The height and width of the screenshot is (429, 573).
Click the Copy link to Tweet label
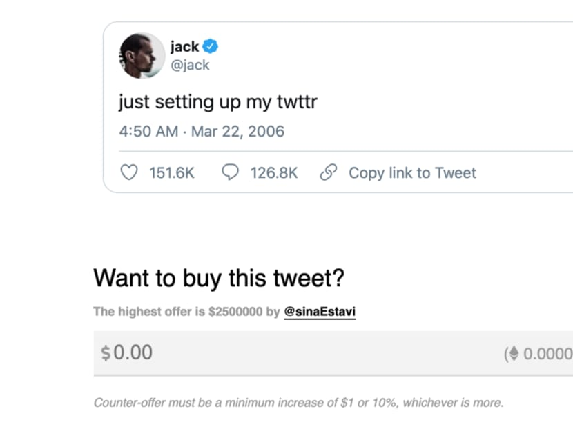[412, 172]
